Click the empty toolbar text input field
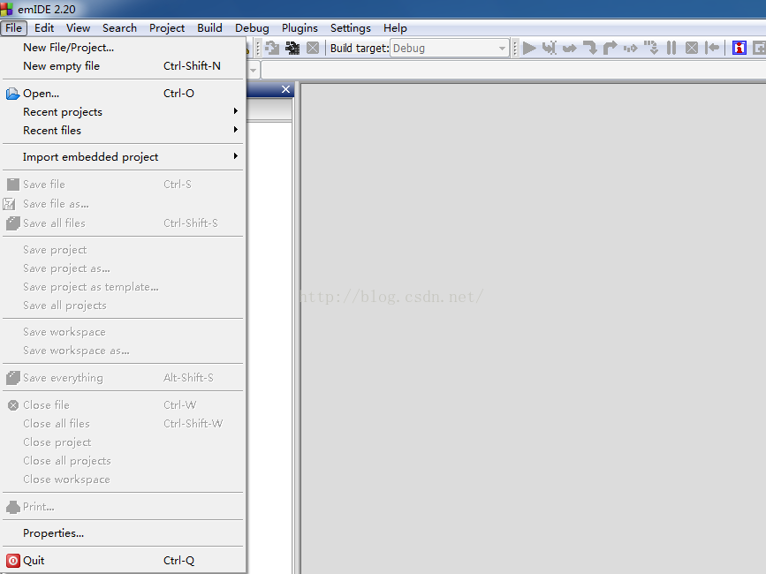Image resolution: width=766 pixels, height=574 pixels. click(x=514, y=71)
